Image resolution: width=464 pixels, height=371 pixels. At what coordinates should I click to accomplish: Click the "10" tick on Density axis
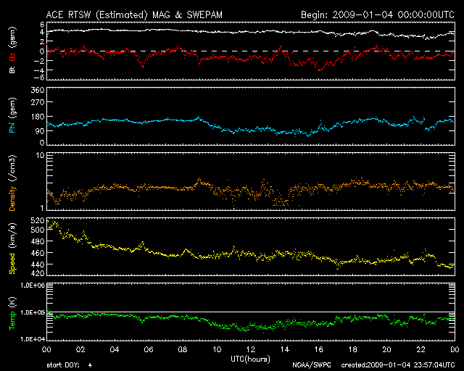pos(41,155)
